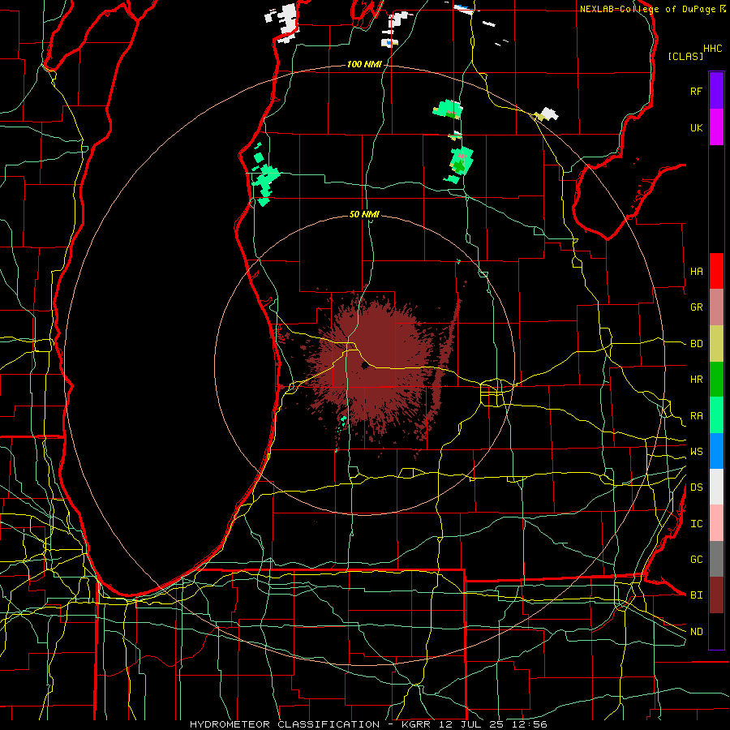
Task: Click the 'WS' legend label
Action: 696,451
